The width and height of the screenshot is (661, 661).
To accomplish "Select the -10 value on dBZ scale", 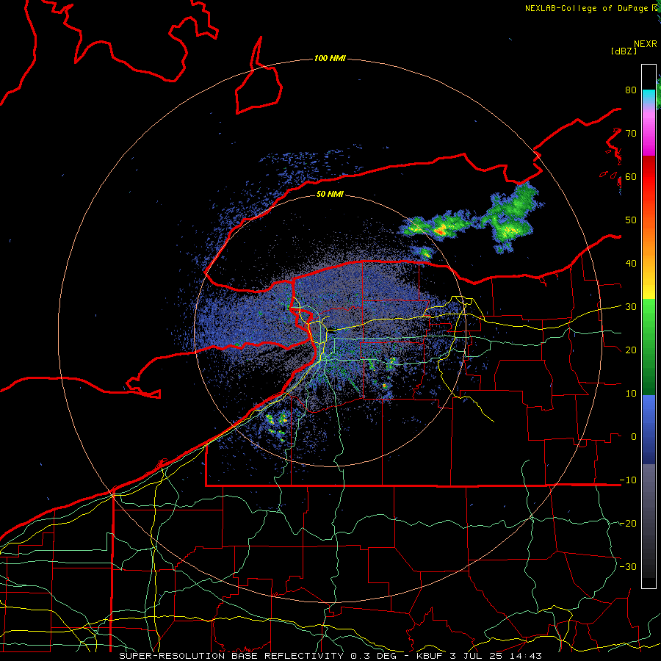I will 628,480.
